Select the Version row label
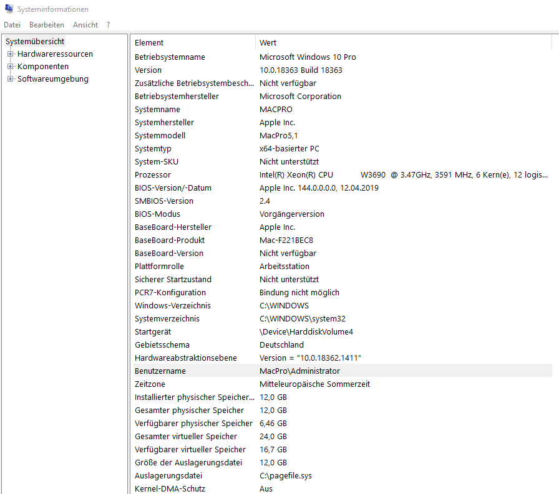559x494 pixels. click(148, 70)
